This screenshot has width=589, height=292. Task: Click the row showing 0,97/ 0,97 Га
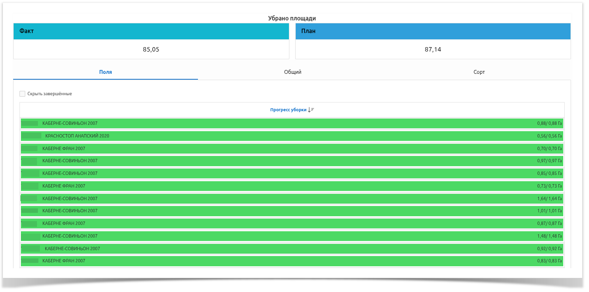coord(292,161)
